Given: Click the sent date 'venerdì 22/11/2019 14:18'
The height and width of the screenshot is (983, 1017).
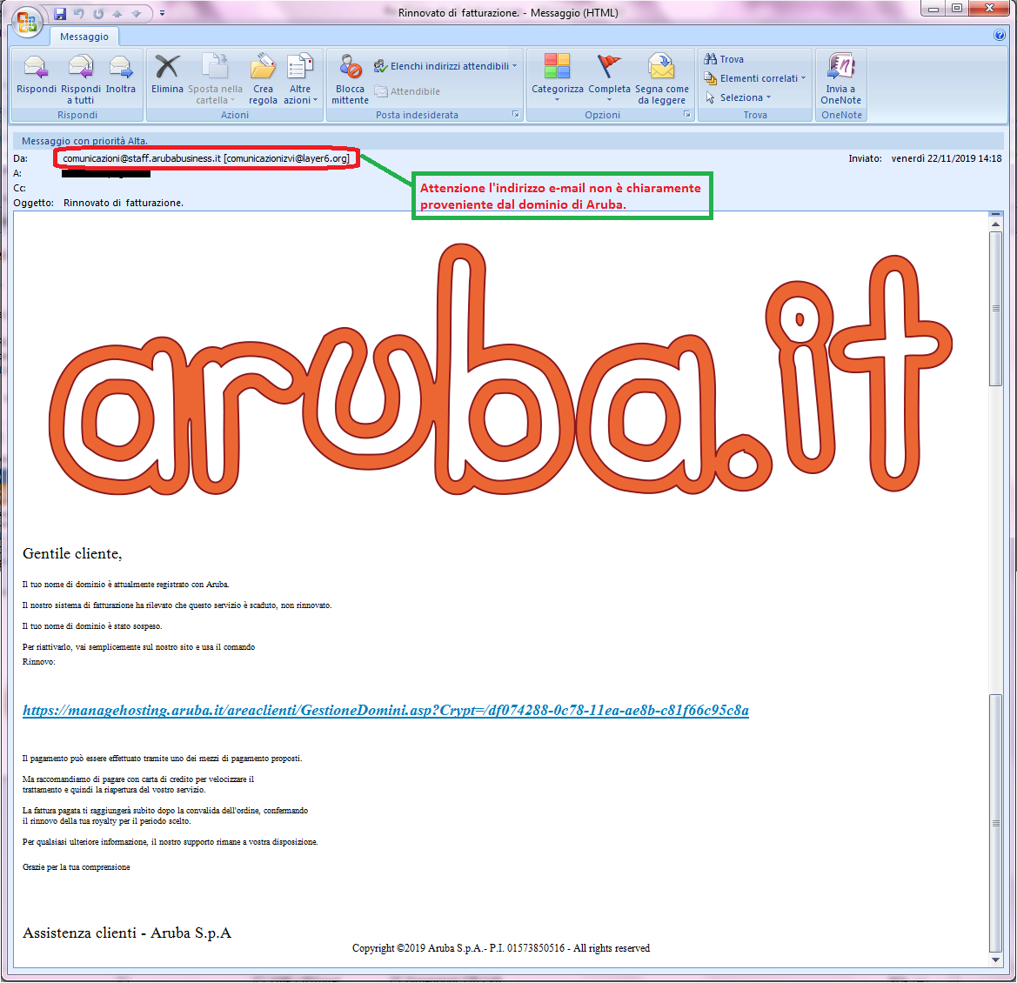Looking at the screenshot, I should [947, 158].
